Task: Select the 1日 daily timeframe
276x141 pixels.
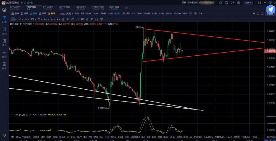Action: pos(123,13)
